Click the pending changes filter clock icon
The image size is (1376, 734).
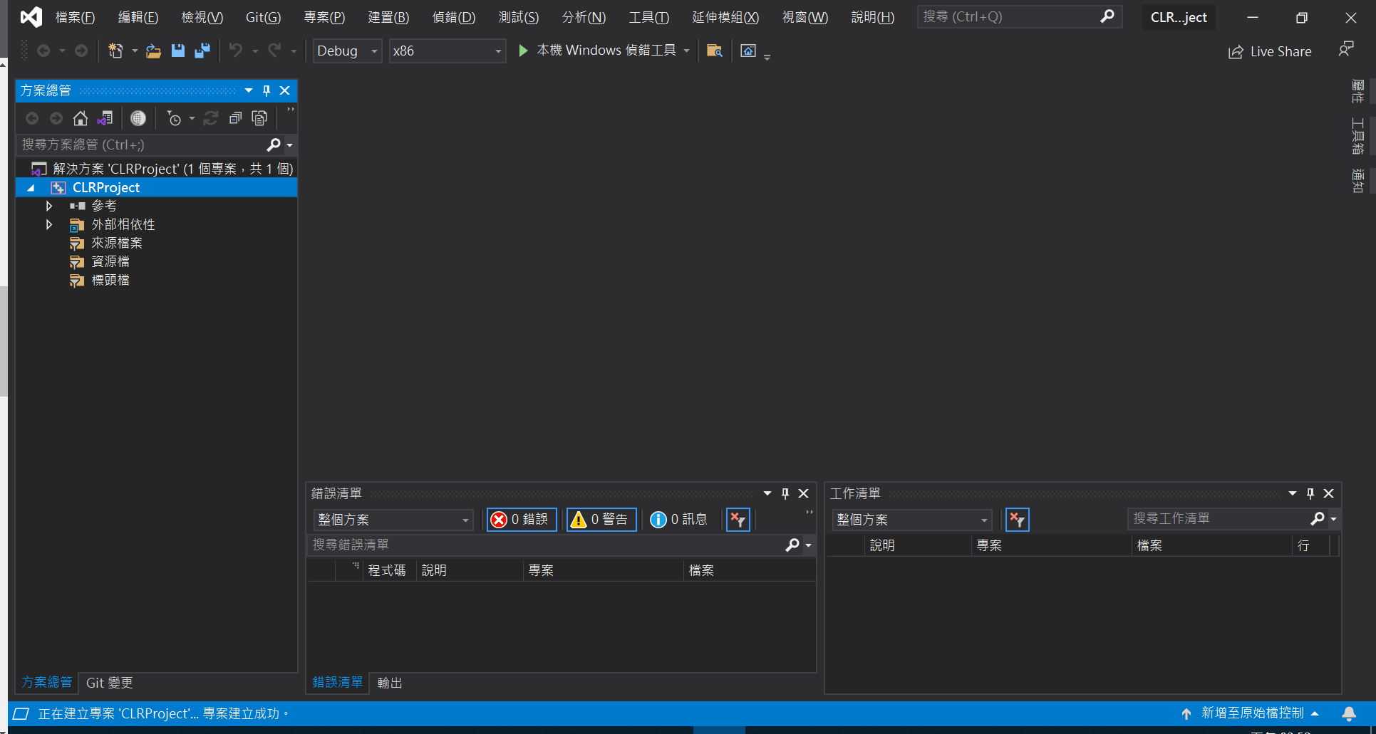174,118
